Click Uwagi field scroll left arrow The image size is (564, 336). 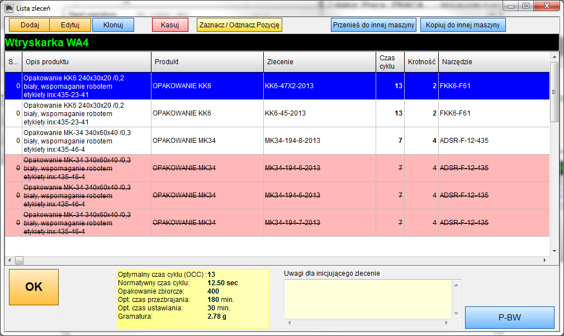coord(290,323)
